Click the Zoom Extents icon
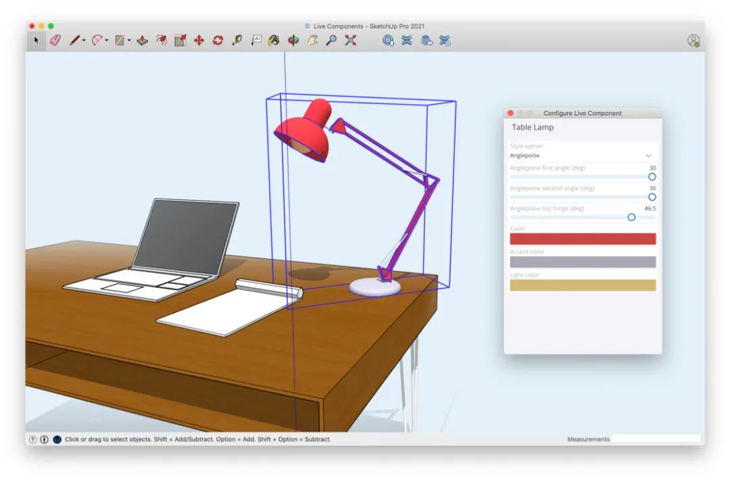Image resolution: width=730 pixels, height=484 pixels. [349, 41]
